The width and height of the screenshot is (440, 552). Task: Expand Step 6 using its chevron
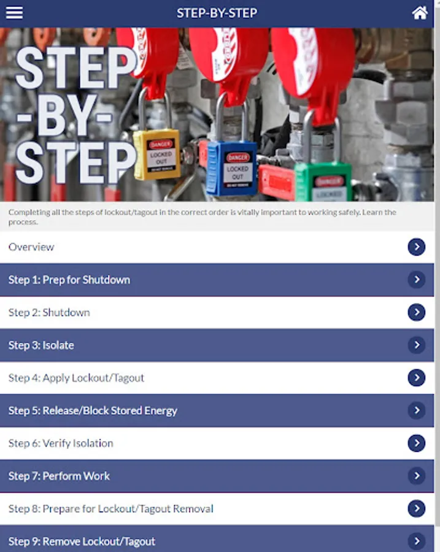417,443
